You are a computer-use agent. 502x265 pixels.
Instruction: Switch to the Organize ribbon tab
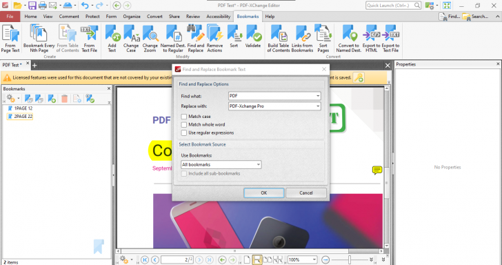(132, 17)
